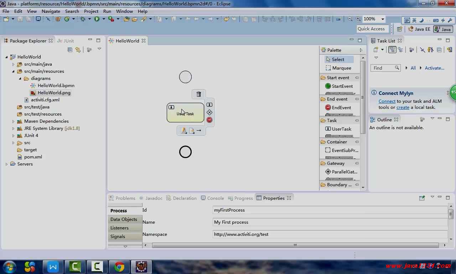Screen dimensions: 456x274
Task: Click the New wizard toolbar icon
Action: coord(6,19)
